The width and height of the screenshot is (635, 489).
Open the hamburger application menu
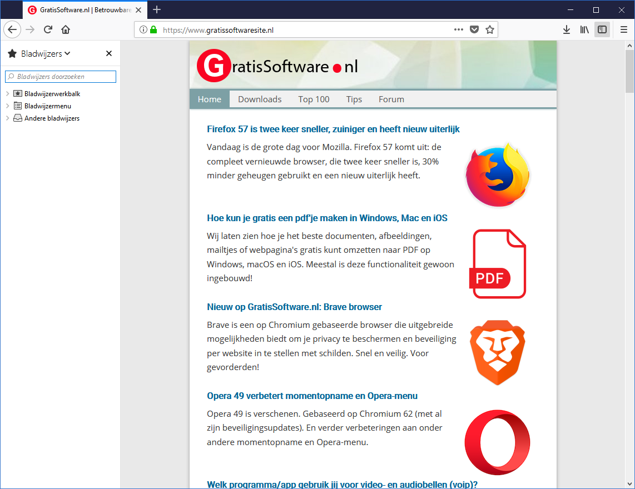tap(624, 29)
